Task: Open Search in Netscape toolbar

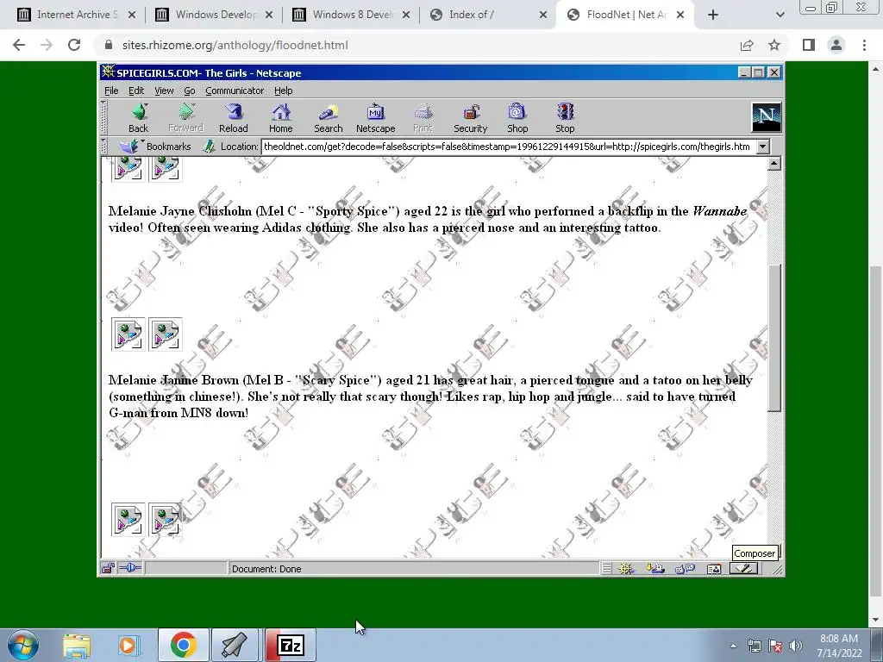Action: [329, 117]
